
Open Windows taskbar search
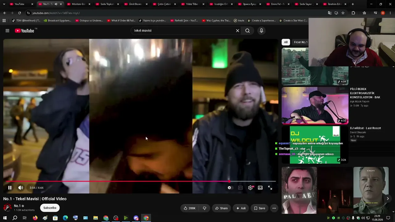[x=15, y=218]
